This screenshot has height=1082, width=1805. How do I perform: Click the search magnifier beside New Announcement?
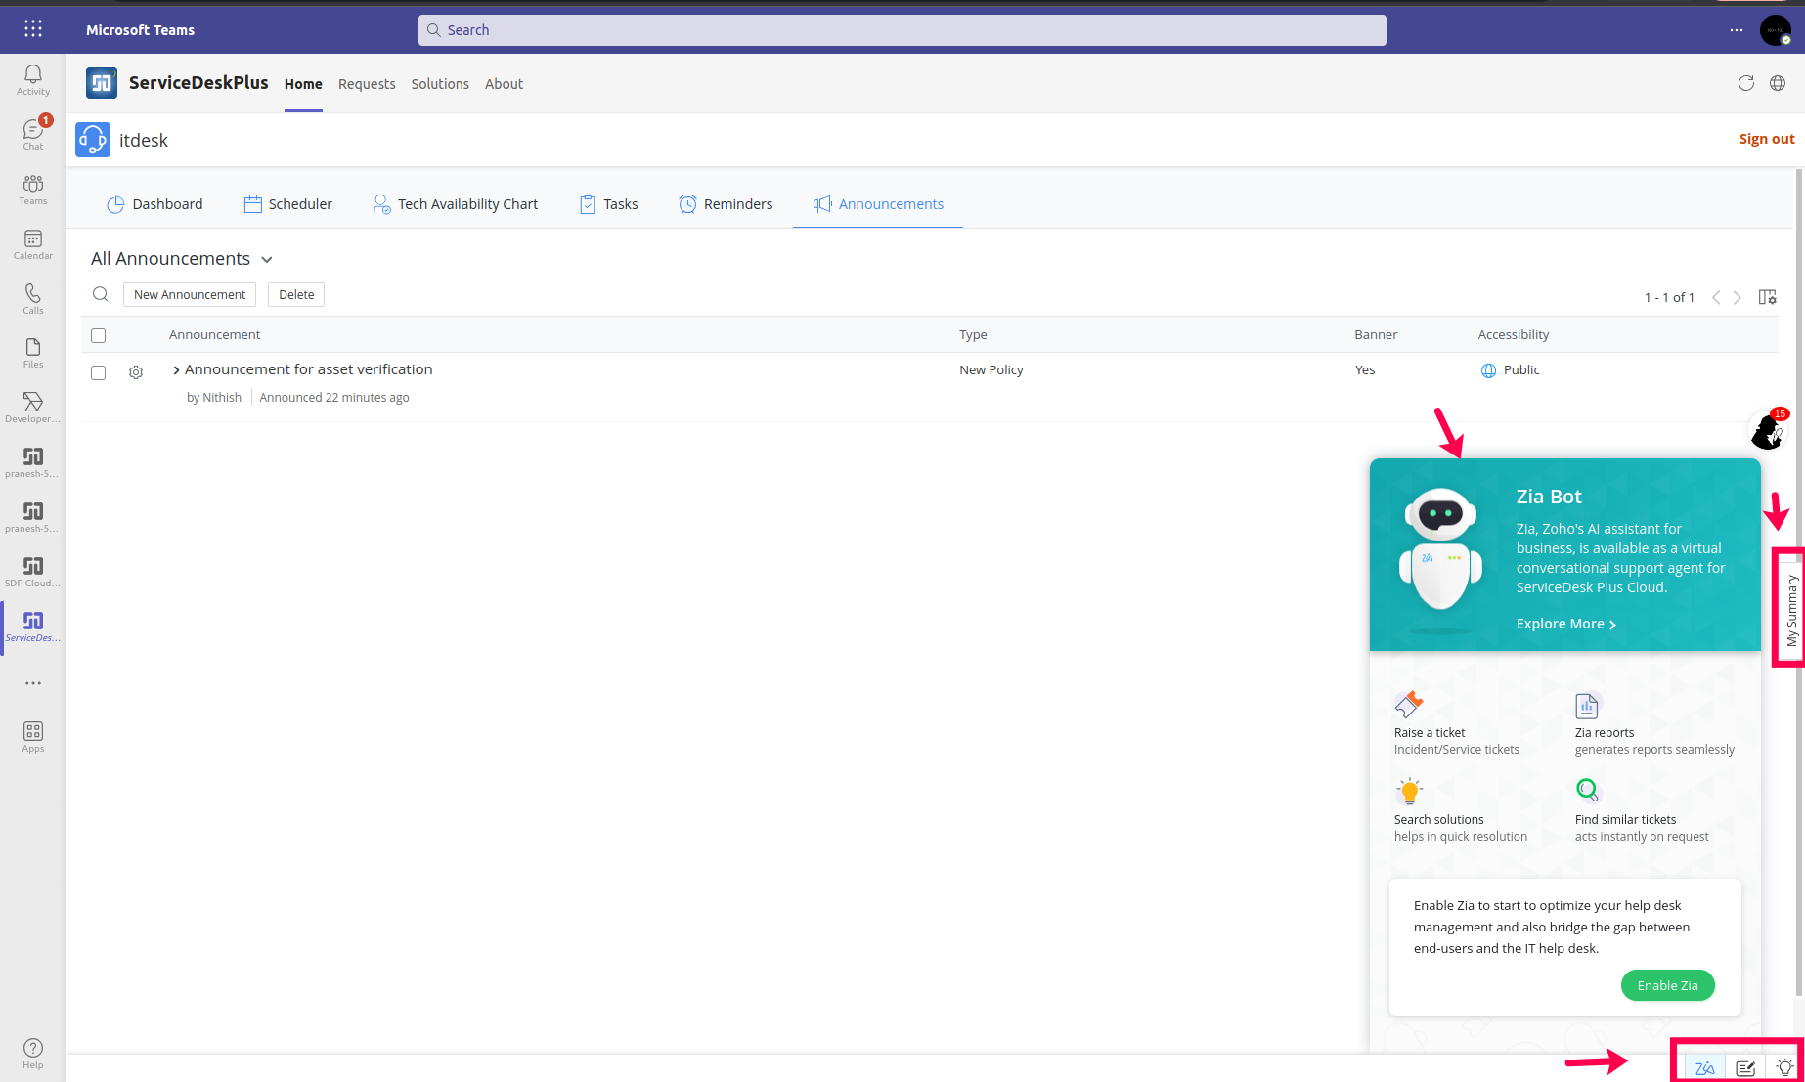coord(101,294)
